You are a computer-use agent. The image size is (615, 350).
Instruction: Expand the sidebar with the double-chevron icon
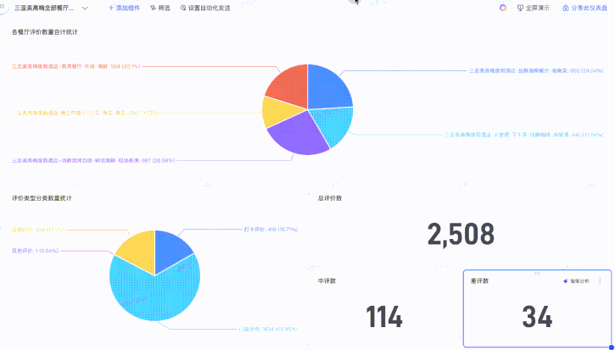coord(2,8)
